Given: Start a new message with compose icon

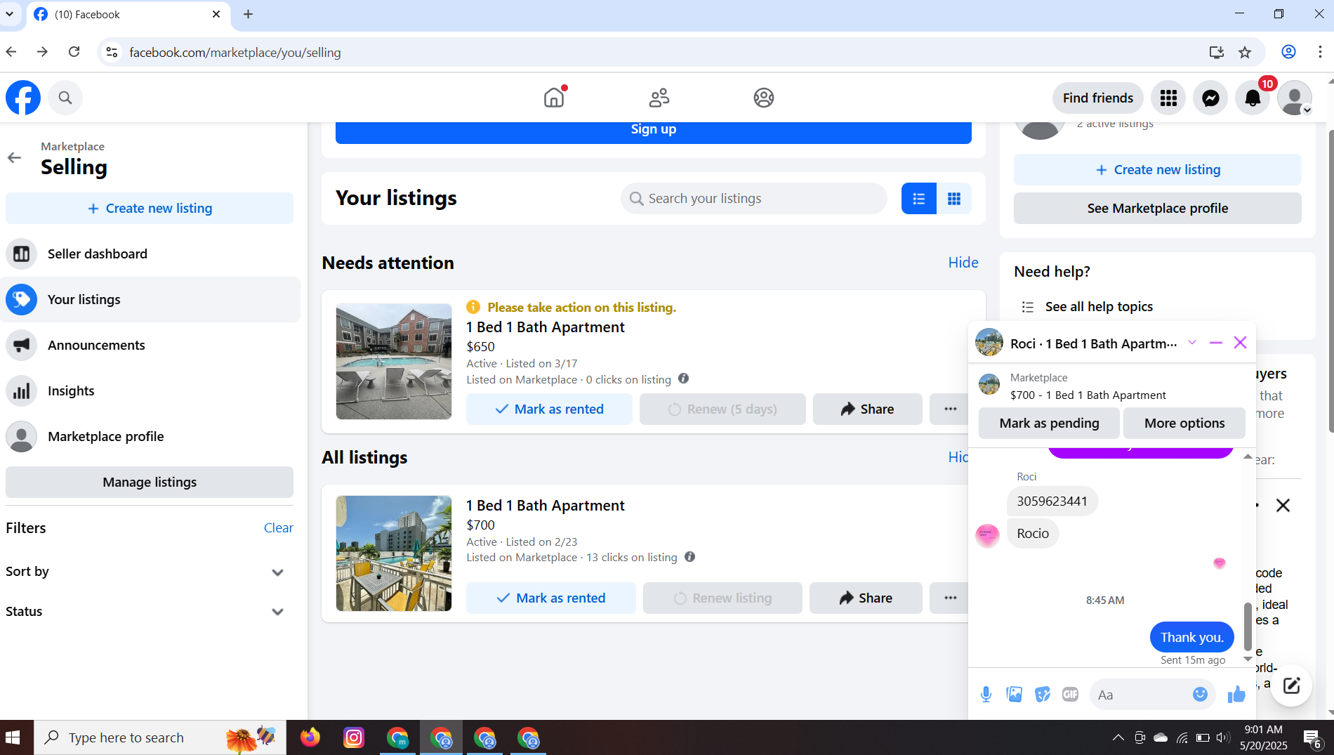Looking at the screenshot, I should 1292,685.
